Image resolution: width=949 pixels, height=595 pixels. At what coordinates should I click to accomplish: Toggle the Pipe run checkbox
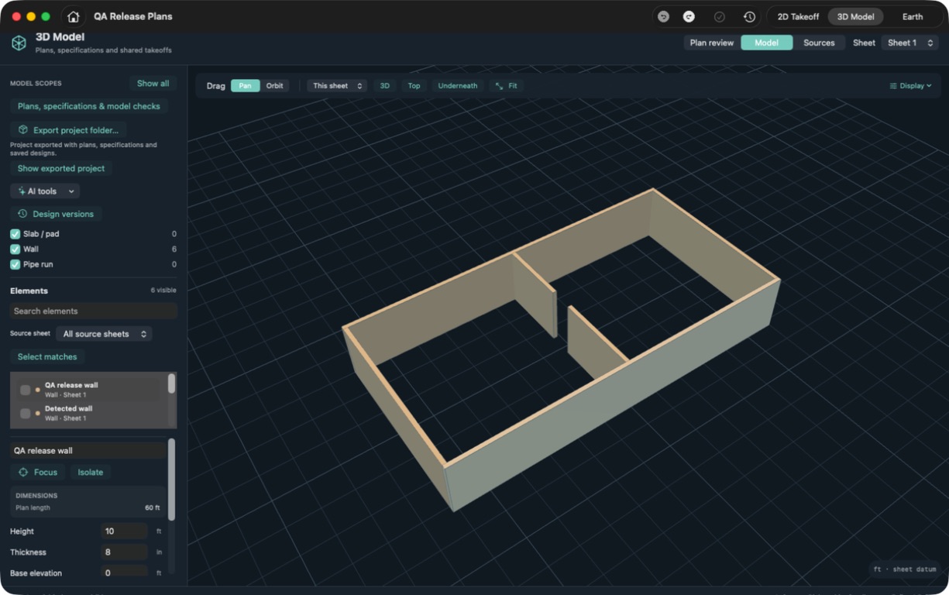tap(15, 264)
